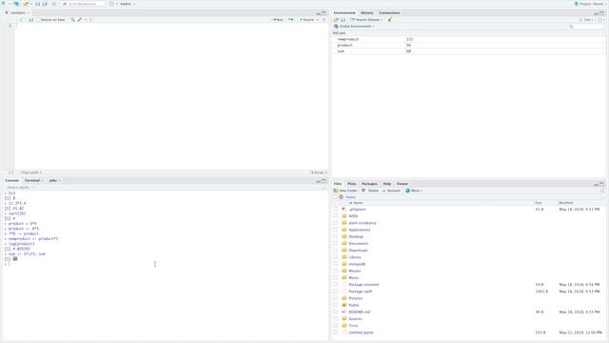Click the New File icon in main toolbar
Image resolution: width=609 pixels, height=343 pixels.
pyautogui.click(x=4, y=4)
